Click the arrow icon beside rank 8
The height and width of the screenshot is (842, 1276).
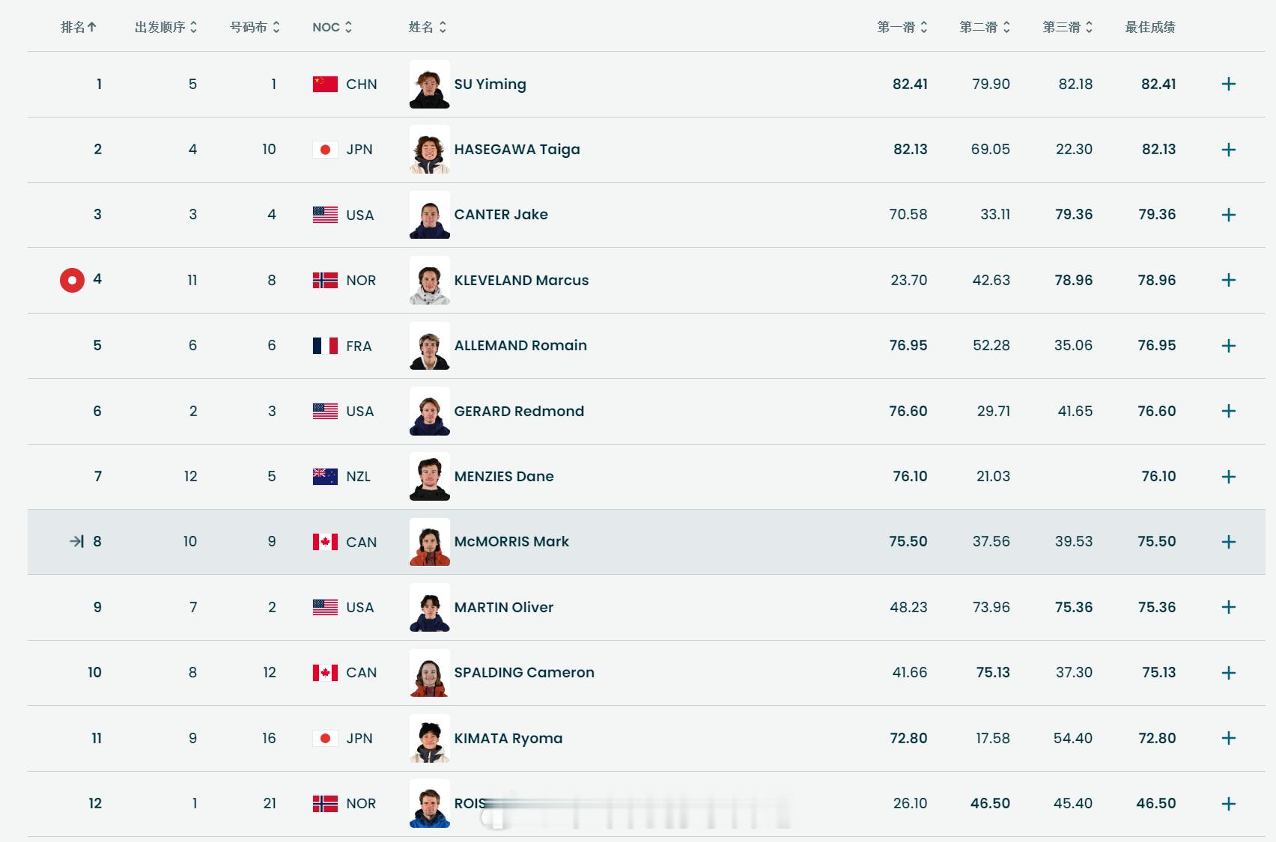pos(76,541)
